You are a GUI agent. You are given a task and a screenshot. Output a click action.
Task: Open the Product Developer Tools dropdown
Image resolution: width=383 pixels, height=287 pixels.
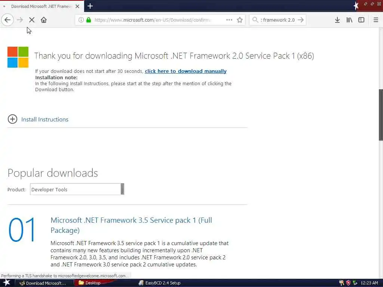coord(77,189)
